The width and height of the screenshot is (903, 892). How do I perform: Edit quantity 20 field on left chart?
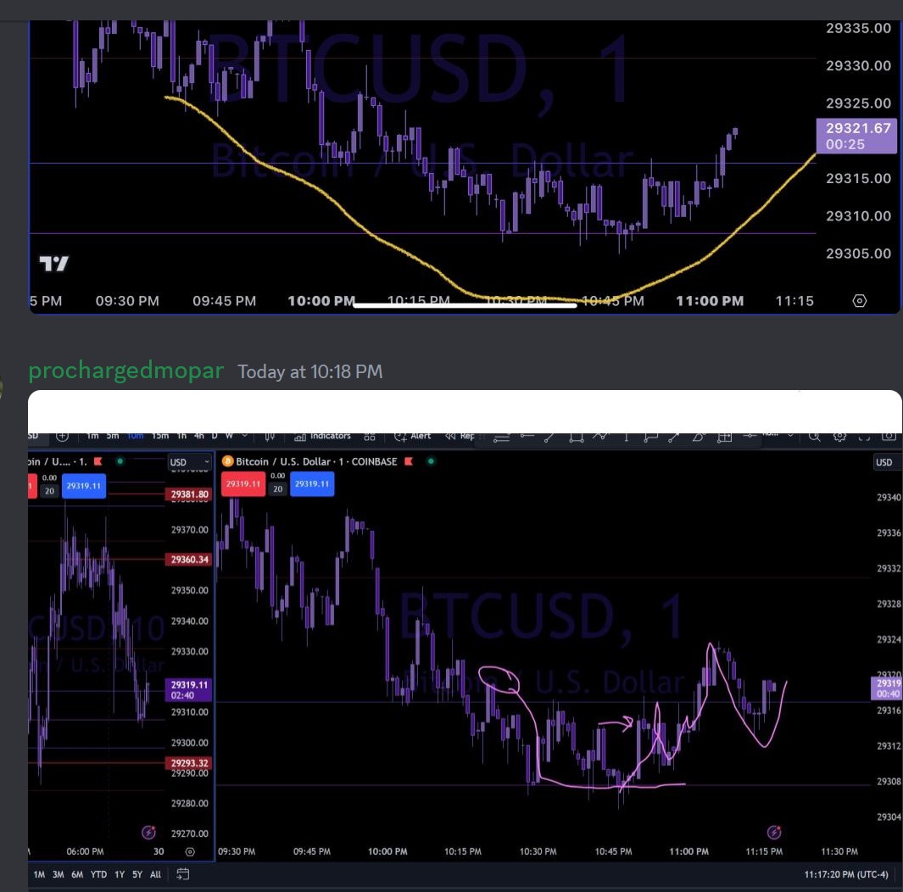(x=49, y=491)
